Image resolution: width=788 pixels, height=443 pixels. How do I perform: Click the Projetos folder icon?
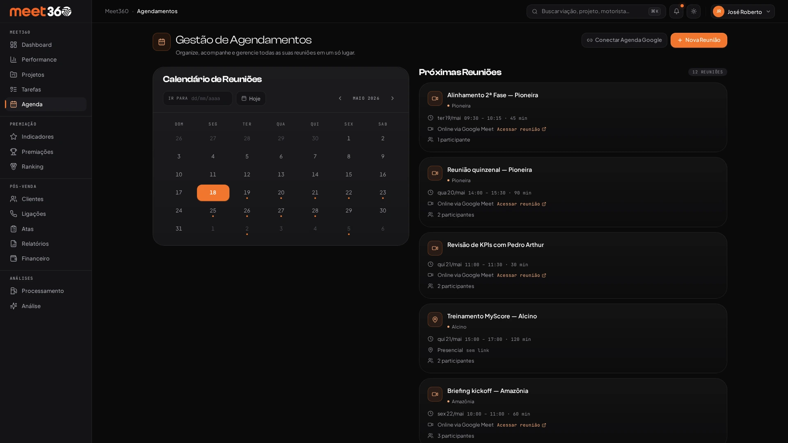(x=14, y=75)
